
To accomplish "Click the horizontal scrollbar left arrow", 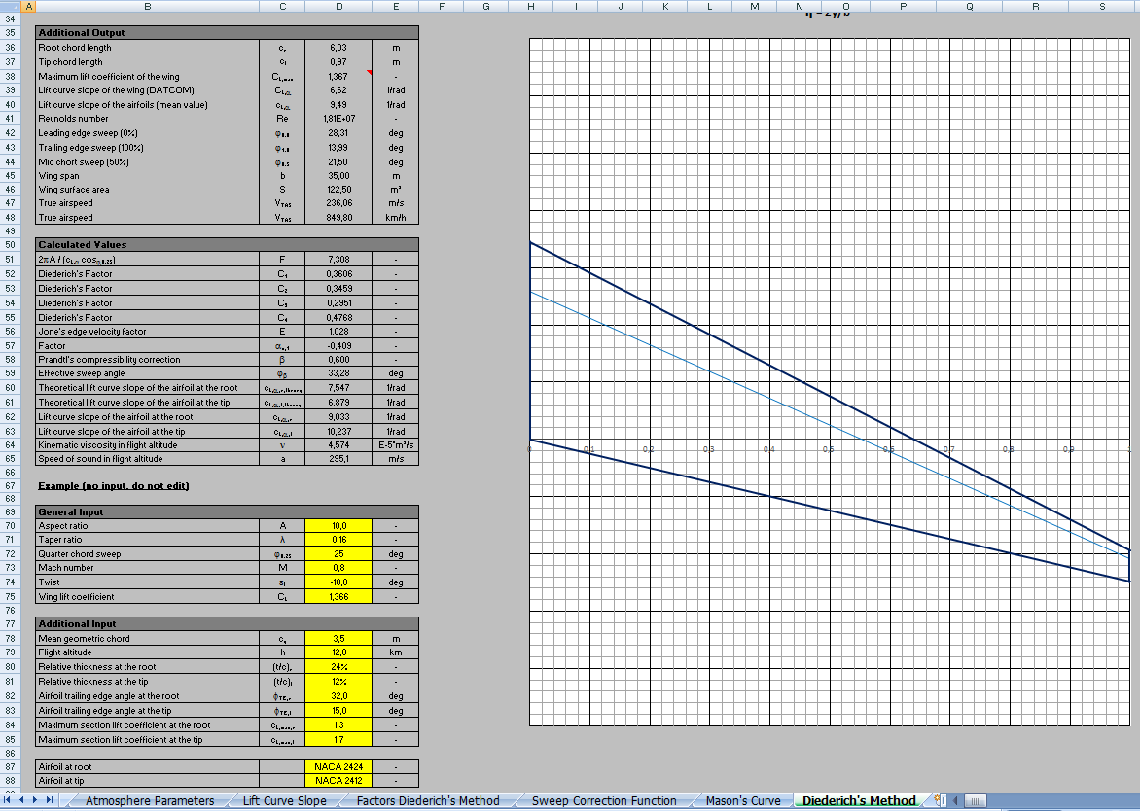I will [x=955, y=801].
